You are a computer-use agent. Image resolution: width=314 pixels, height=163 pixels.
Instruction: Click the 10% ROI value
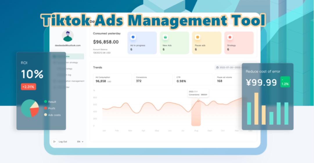tap(32, 74)
